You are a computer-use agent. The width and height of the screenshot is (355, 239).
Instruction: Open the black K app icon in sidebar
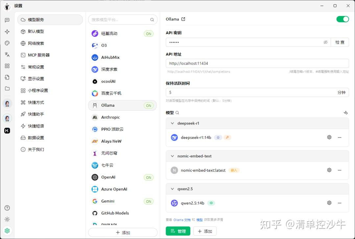pos(7,130)
